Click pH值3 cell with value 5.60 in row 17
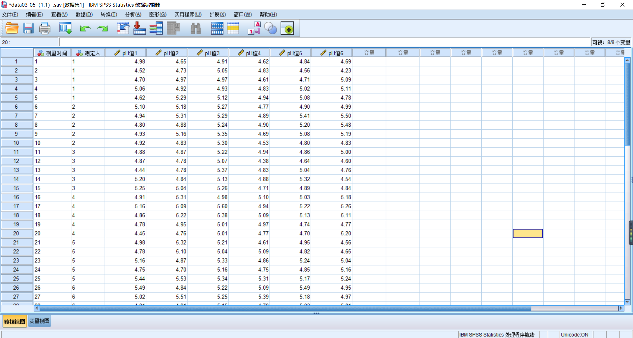Viewport: 633px width, 338px height. point(208,206)
